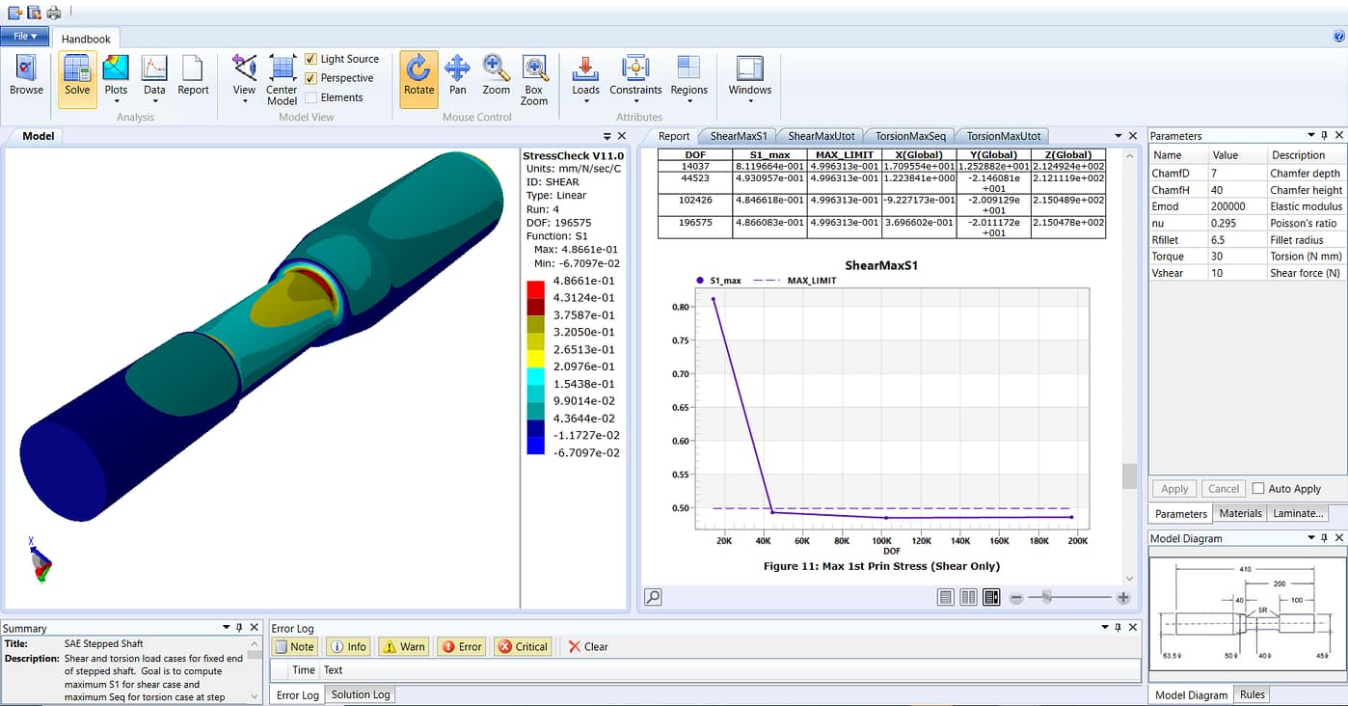Open the Materials tab
This screenshot has height=706, width=1348.
(1240, 513)
